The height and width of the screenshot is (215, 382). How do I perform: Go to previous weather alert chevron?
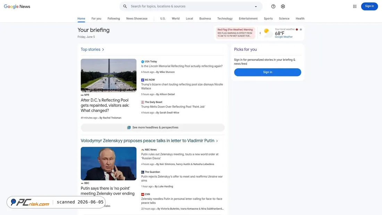coord(260,33)
